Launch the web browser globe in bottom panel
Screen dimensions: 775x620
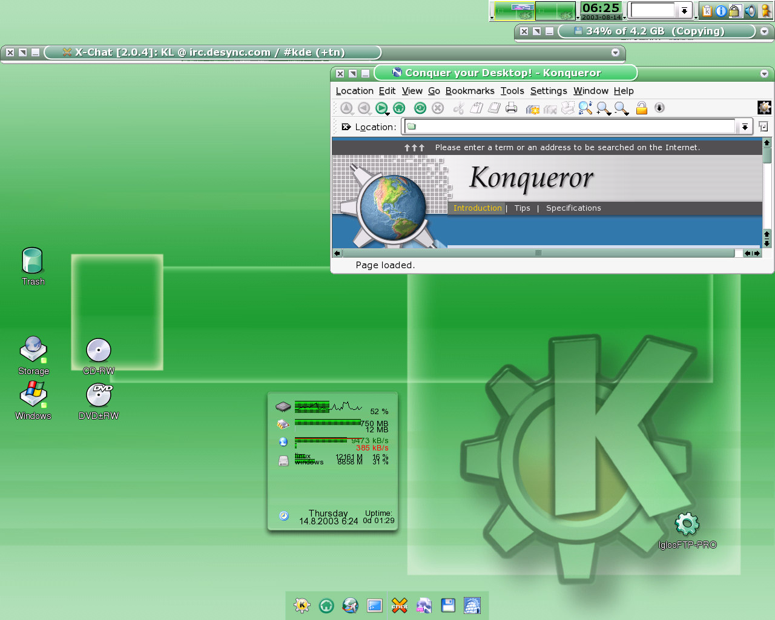(x=351, y=605)
